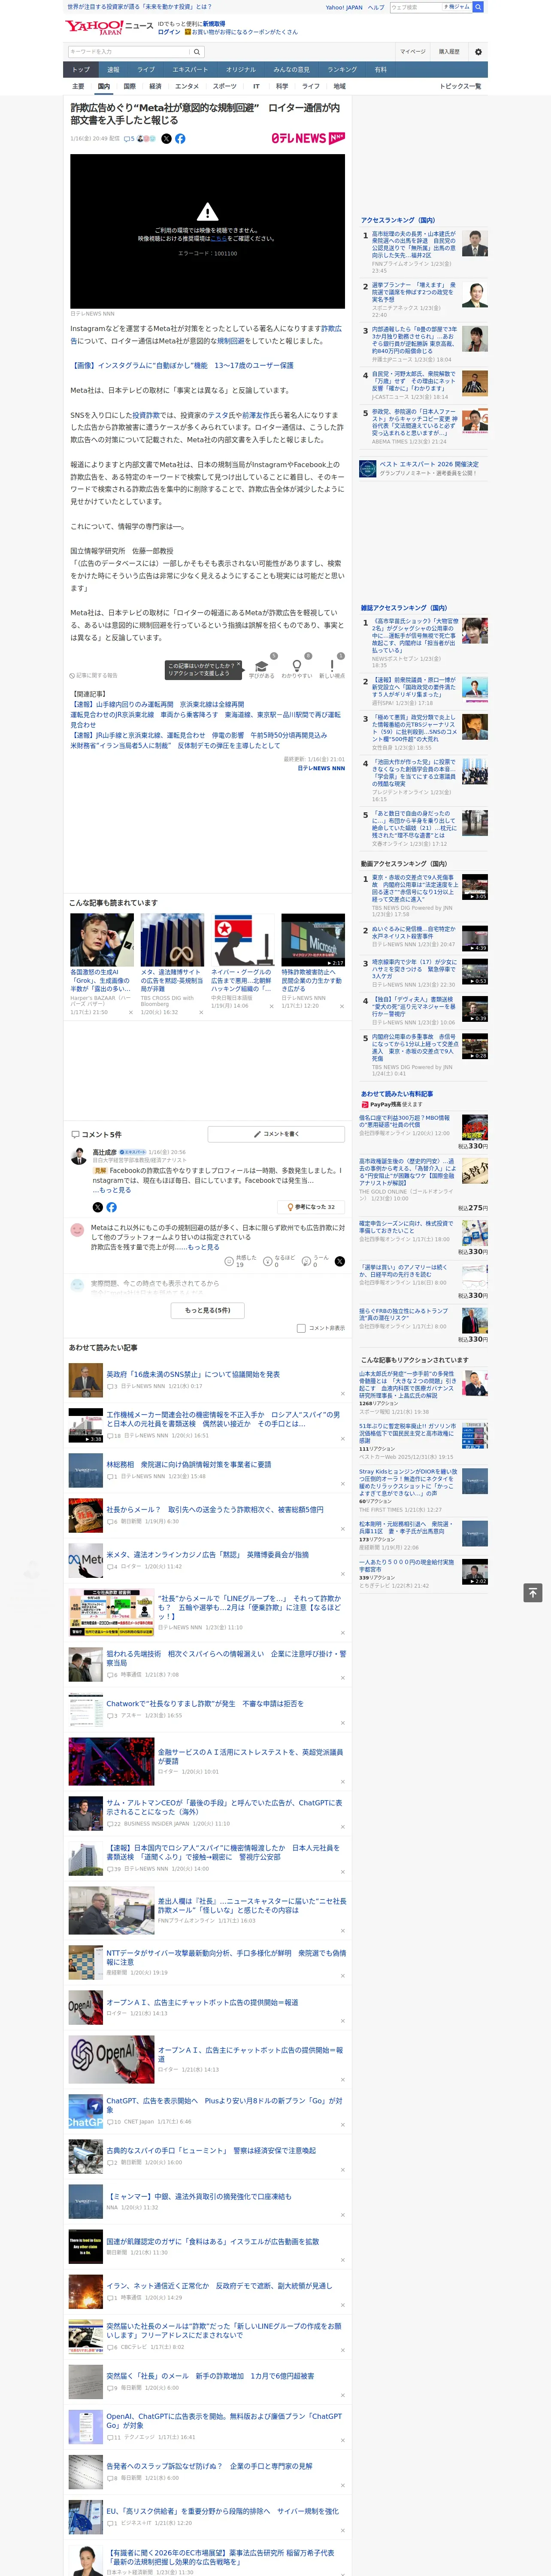Open the settings gear icon
The image size is (551, 2576).
click(478, 52)
